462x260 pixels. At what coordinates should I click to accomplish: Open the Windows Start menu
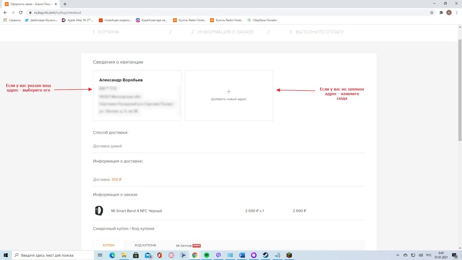click(x=5, y=255)
